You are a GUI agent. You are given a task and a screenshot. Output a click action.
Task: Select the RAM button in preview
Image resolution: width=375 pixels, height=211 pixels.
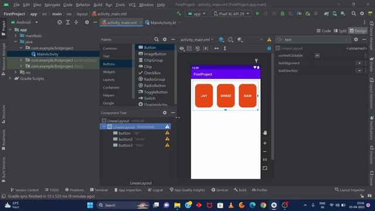[247, 96]
